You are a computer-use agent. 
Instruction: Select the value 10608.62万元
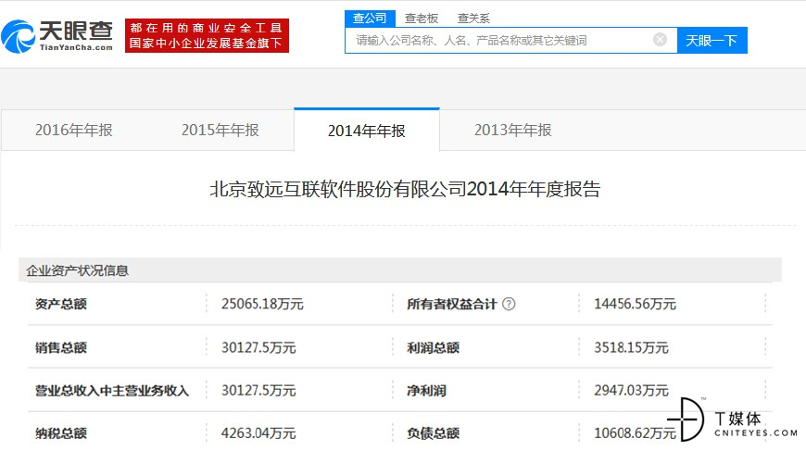coord(635,433)
